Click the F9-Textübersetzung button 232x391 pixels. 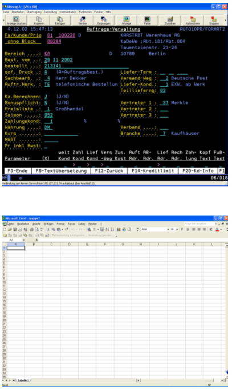click(61, 171)
